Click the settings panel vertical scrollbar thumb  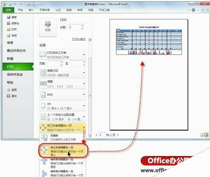pyautogui.click(x=90, y=95)
